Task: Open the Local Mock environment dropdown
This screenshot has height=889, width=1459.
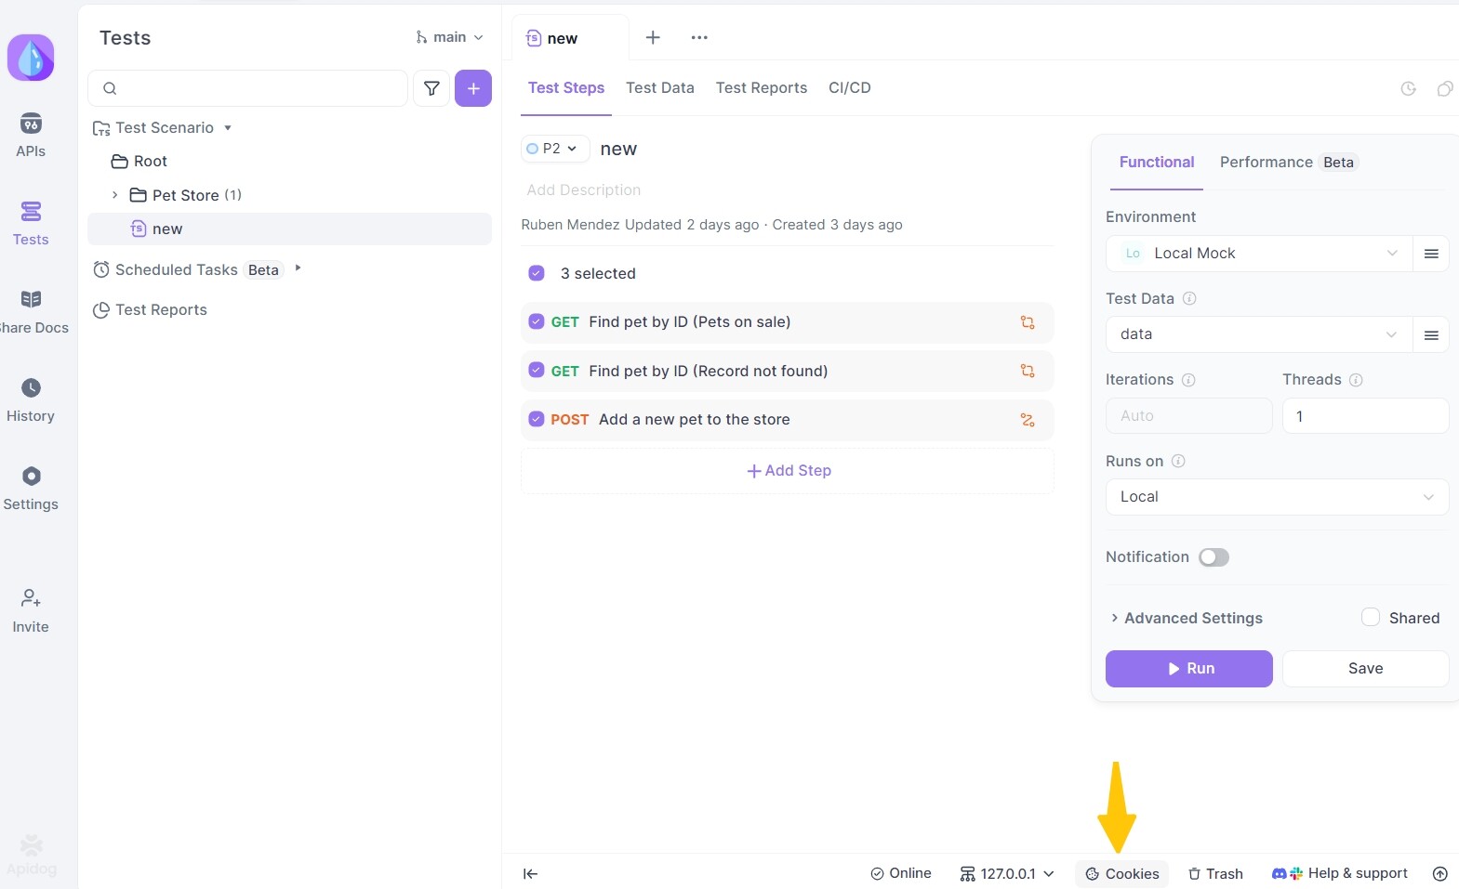Action: pos(1258,254)
